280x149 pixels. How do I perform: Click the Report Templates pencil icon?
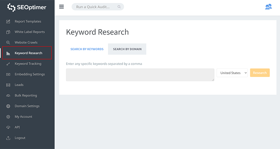coord(8,21)
